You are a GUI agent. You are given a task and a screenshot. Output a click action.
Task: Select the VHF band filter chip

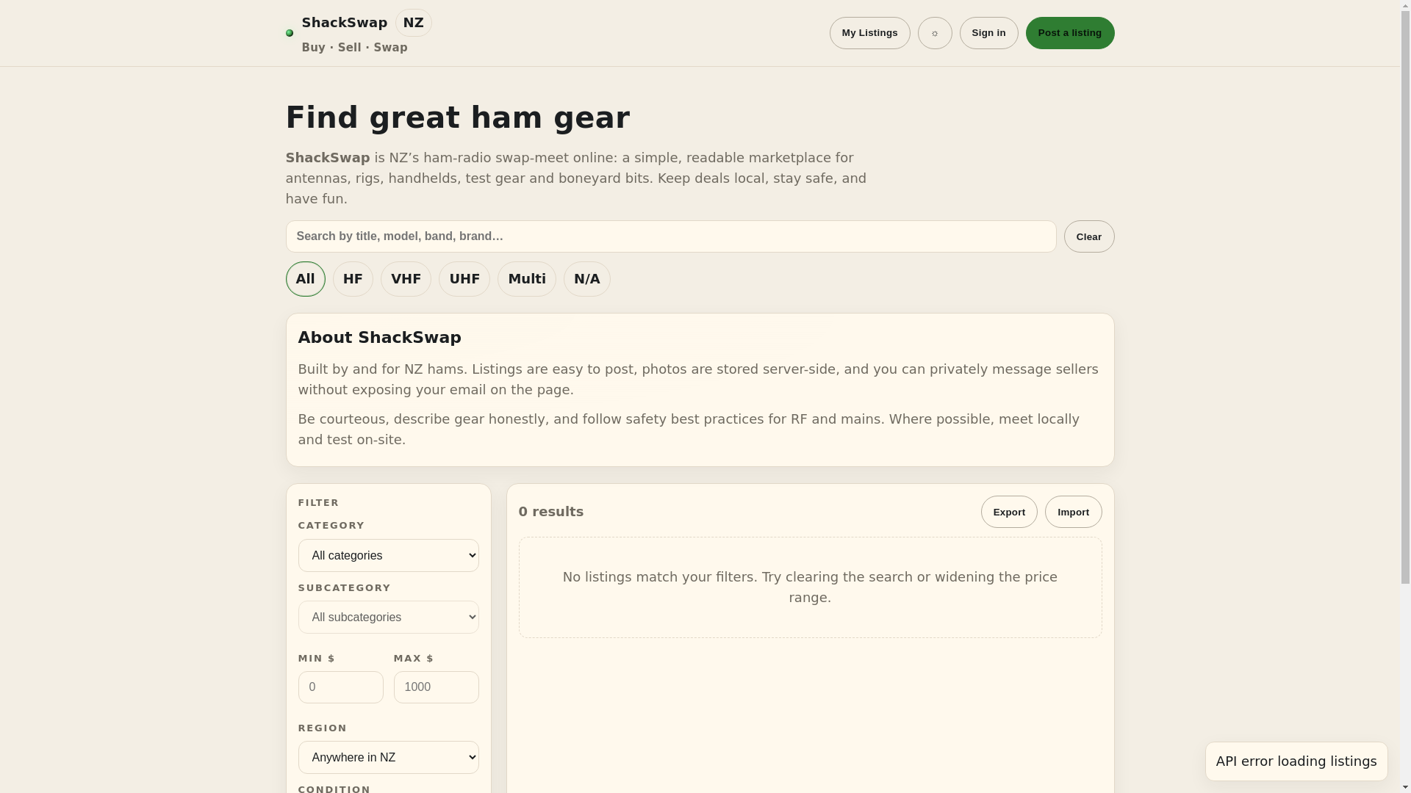click(406, 279)
